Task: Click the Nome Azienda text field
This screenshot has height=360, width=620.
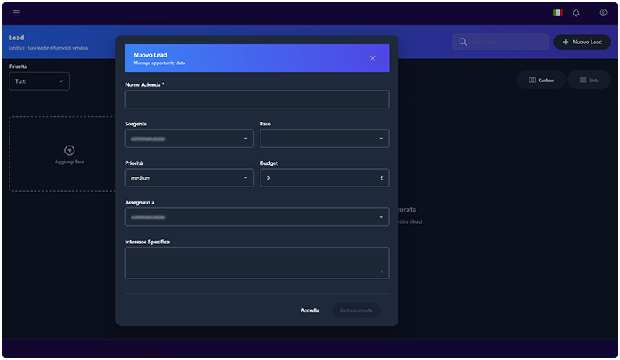Action: click(x=257, y=99)
